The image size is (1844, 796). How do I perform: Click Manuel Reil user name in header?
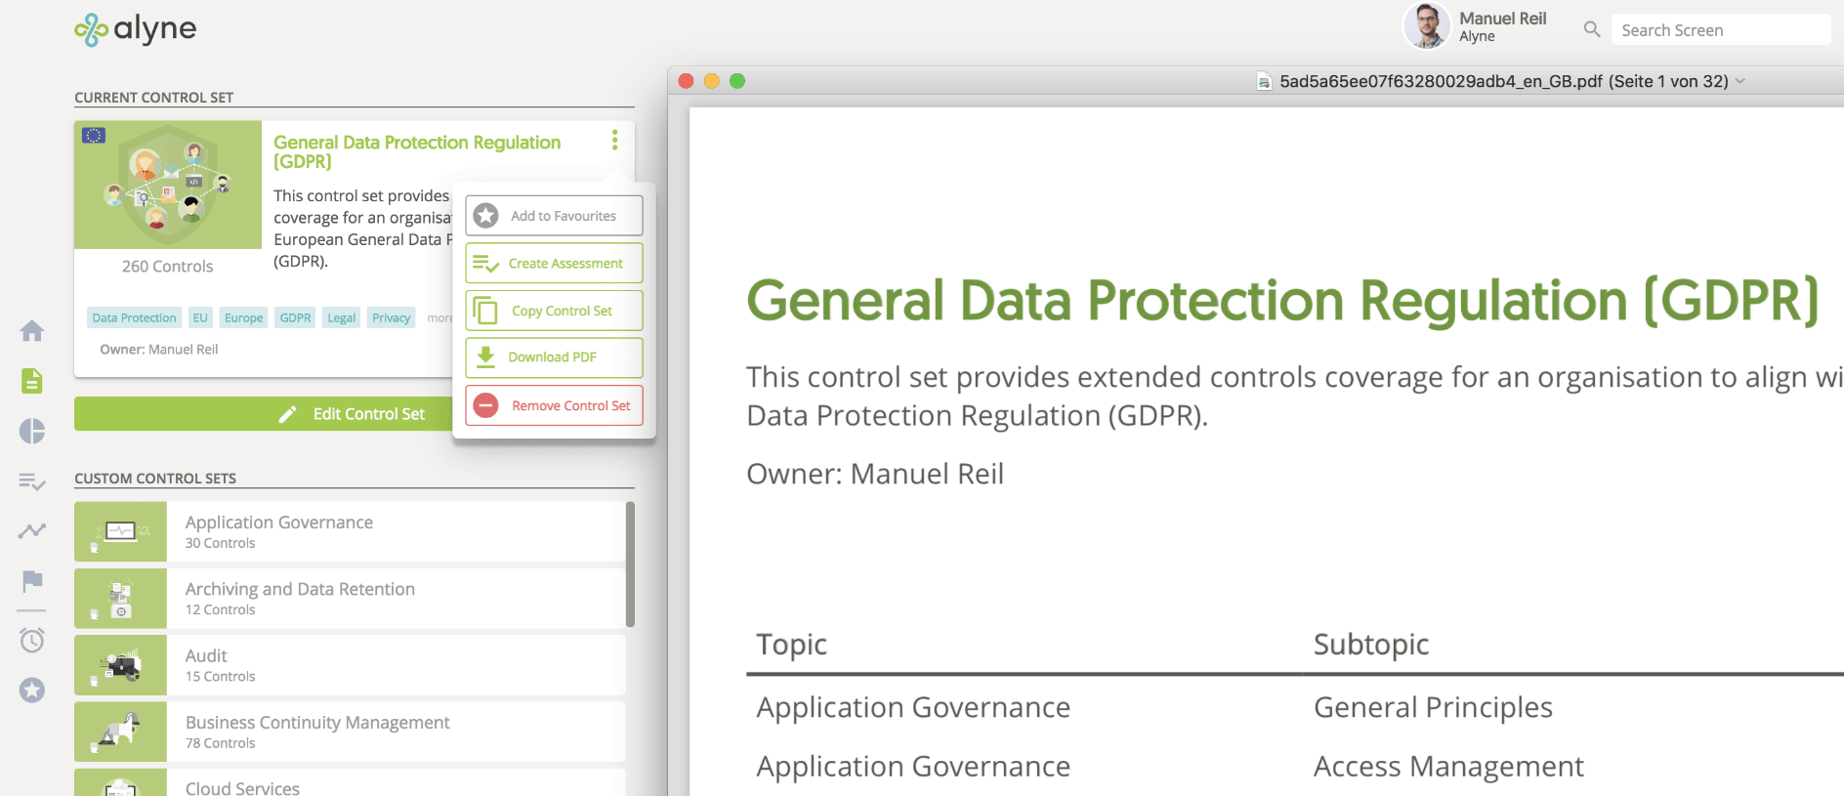[x=1503, y=19]
